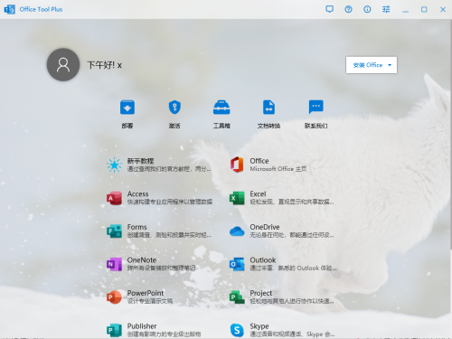Click the Outlook app icon

click(x=237, y=264)
